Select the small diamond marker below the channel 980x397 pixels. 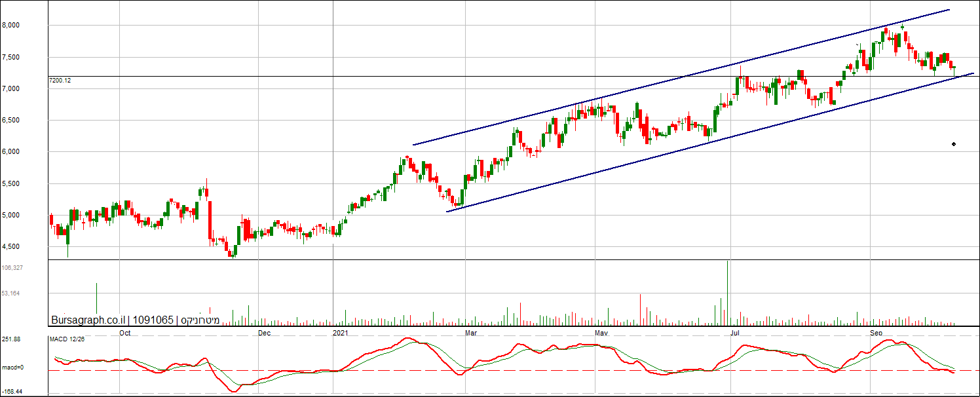(953, 144)
